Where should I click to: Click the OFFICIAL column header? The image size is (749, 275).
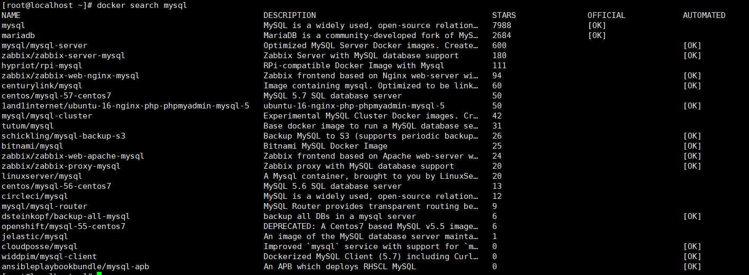click(x=606, y=15)
